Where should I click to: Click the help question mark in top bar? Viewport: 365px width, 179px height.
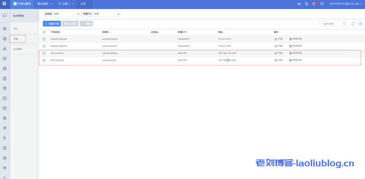pos(322,3)
